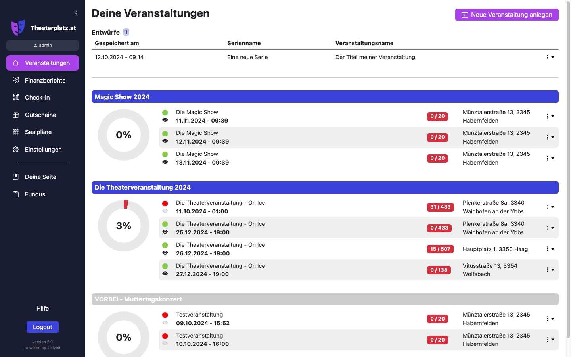Image resolution: width=571 pixels, height=357 pixels.
Task: Open Finanzberichte from the sidebar icon
Action: point(16,80)
